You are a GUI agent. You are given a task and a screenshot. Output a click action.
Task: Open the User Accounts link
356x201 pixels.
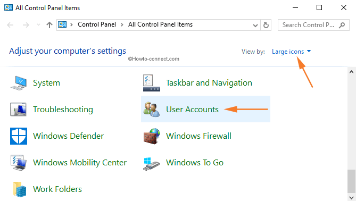tap(192, 110)
